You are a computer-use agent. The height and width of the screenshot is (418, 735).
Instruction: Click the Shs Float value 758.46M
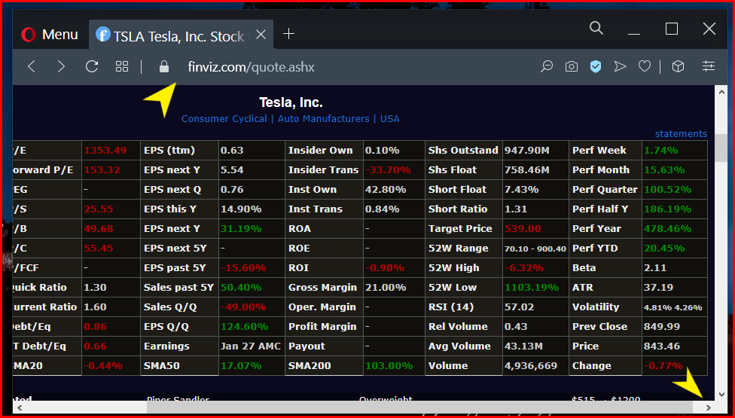(527, 170)
